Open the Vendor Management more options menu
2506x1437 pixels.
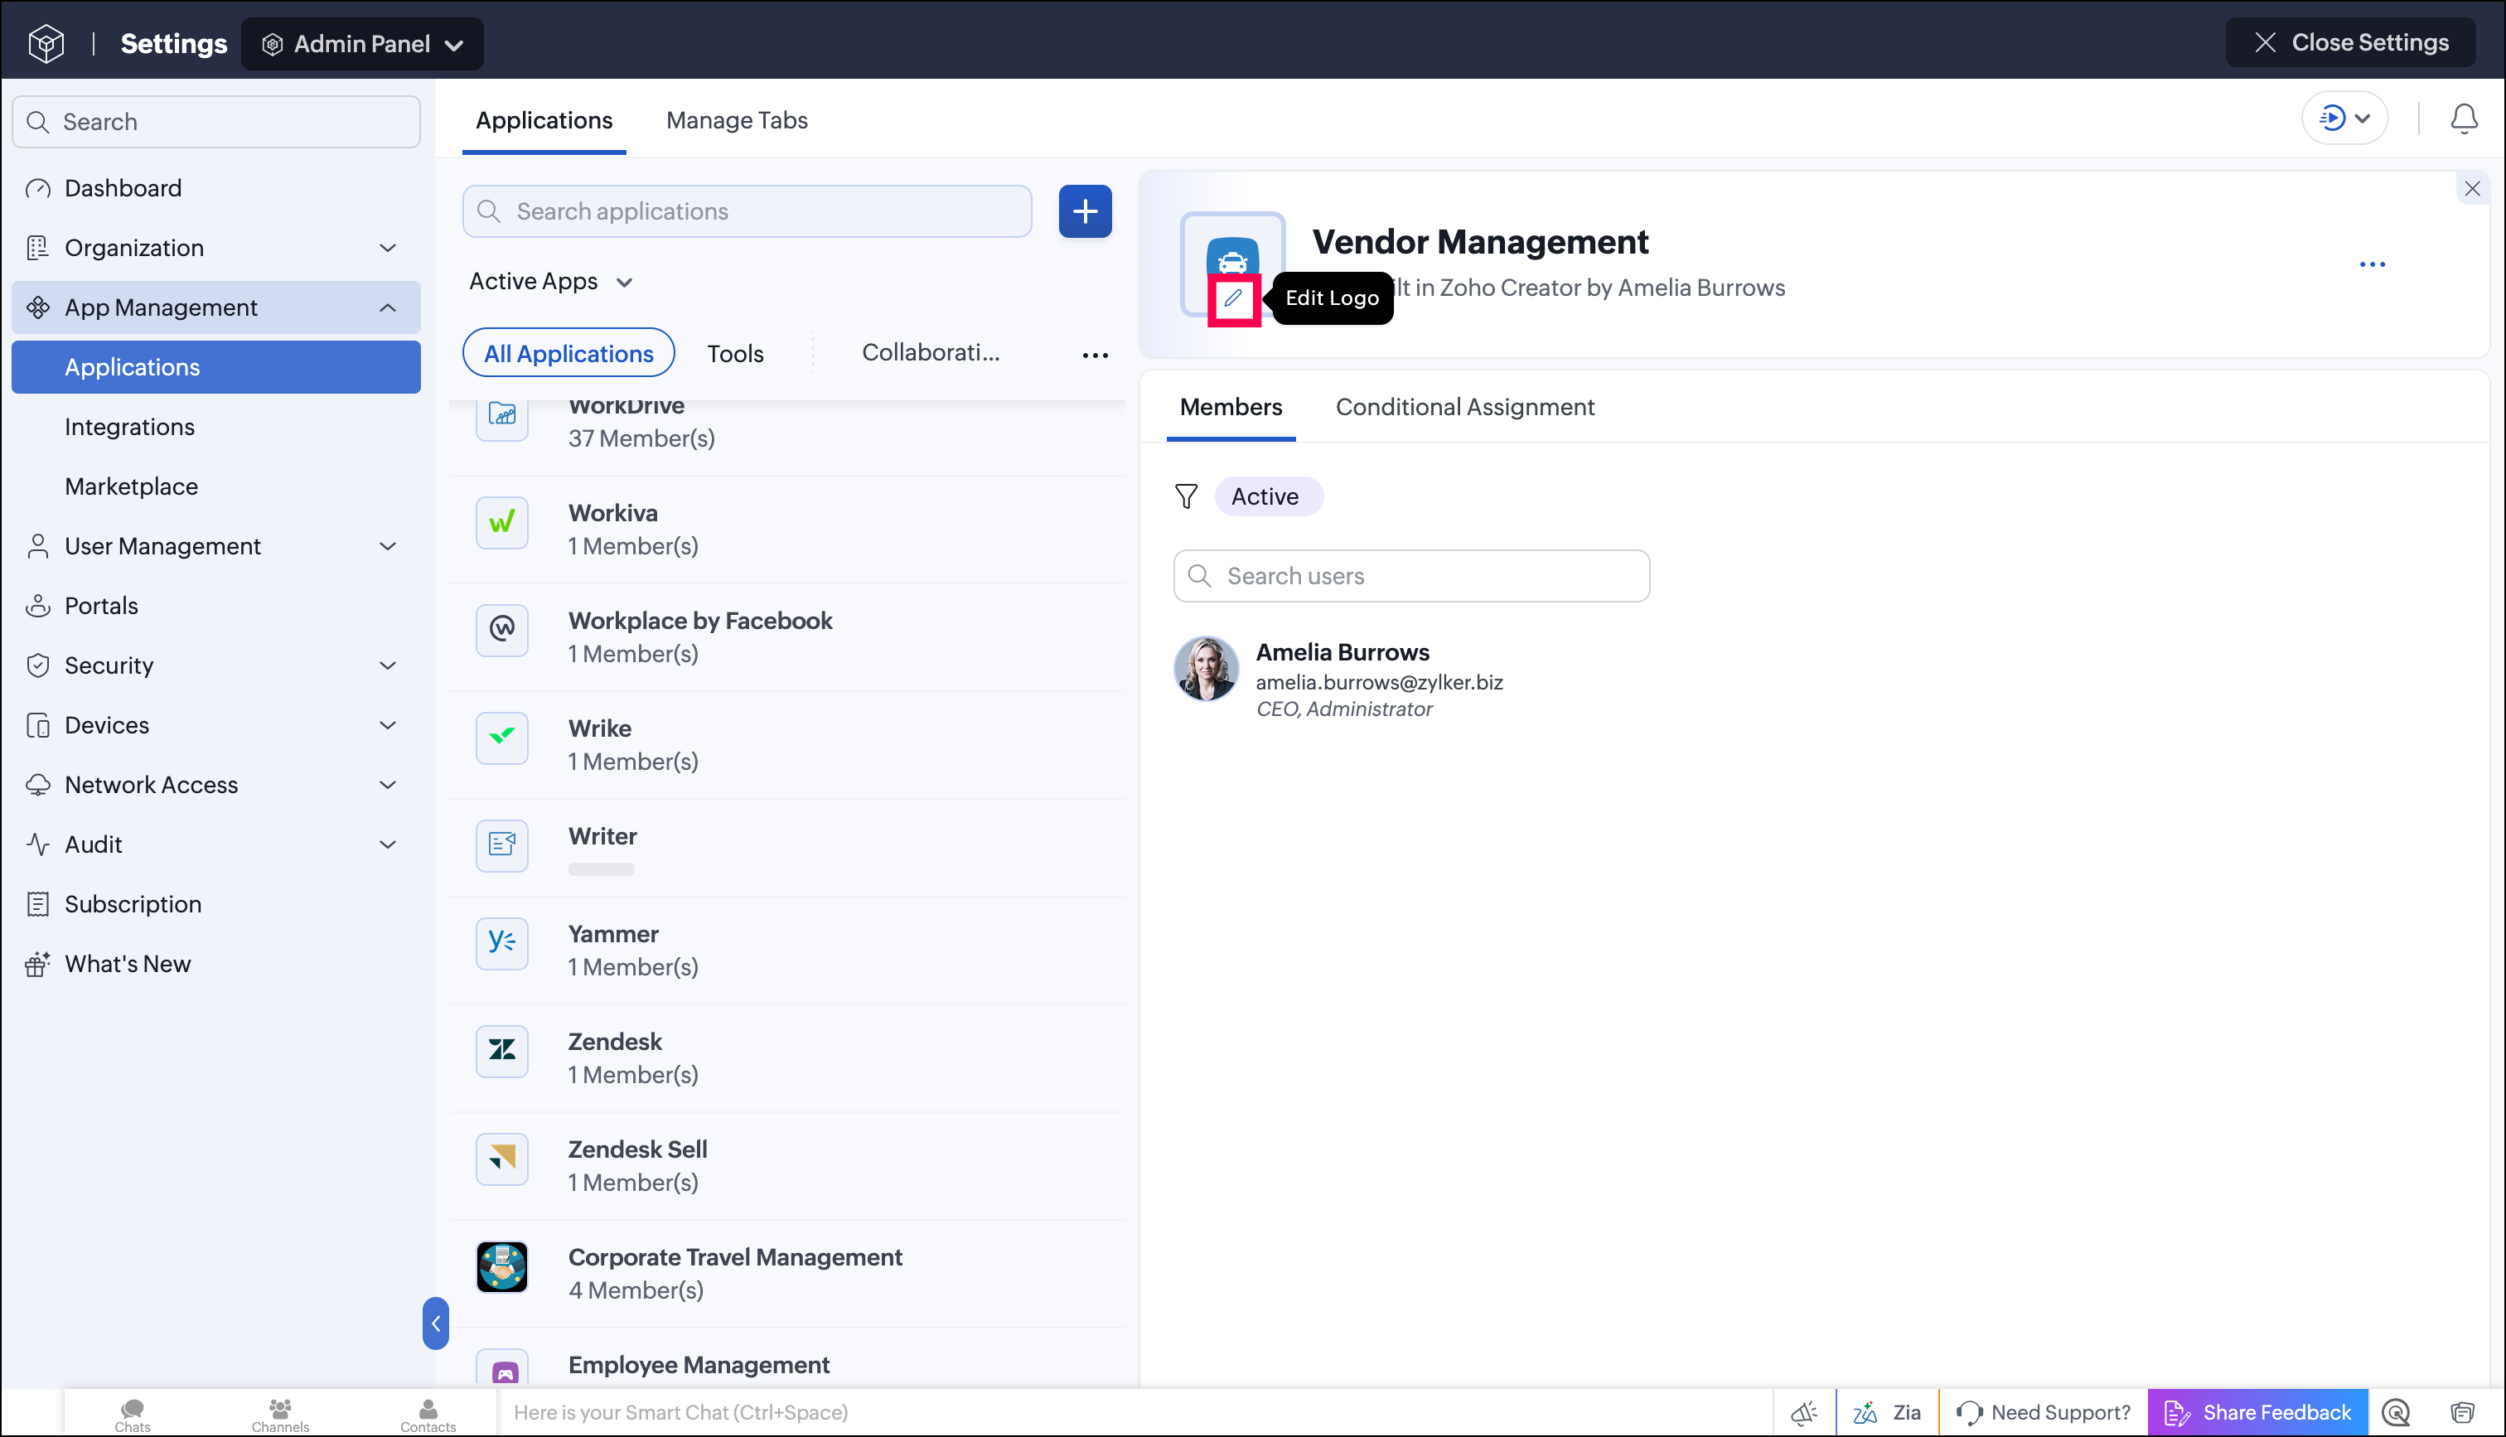click(x=2372, y=264)
